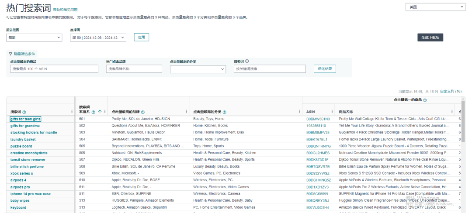Open the 选择周 dropdown showing 周 50
Screen dimensions: 472x213
pyautogui.click(x=98, y=38)
